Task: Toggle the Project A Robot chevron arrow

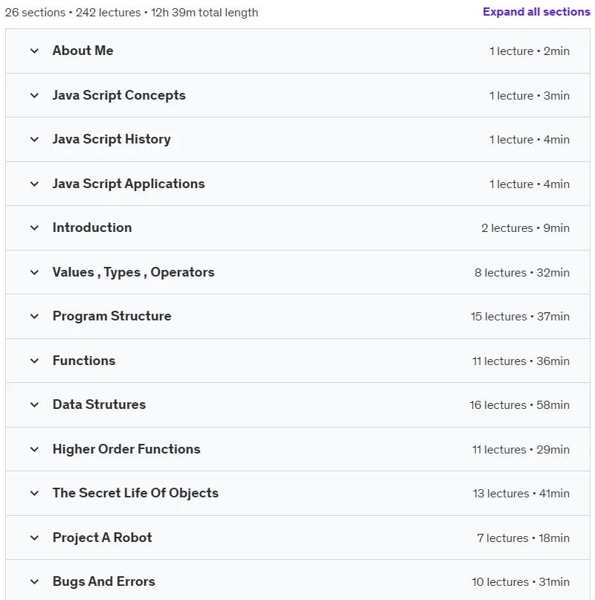Action: [x=34, y=538]
